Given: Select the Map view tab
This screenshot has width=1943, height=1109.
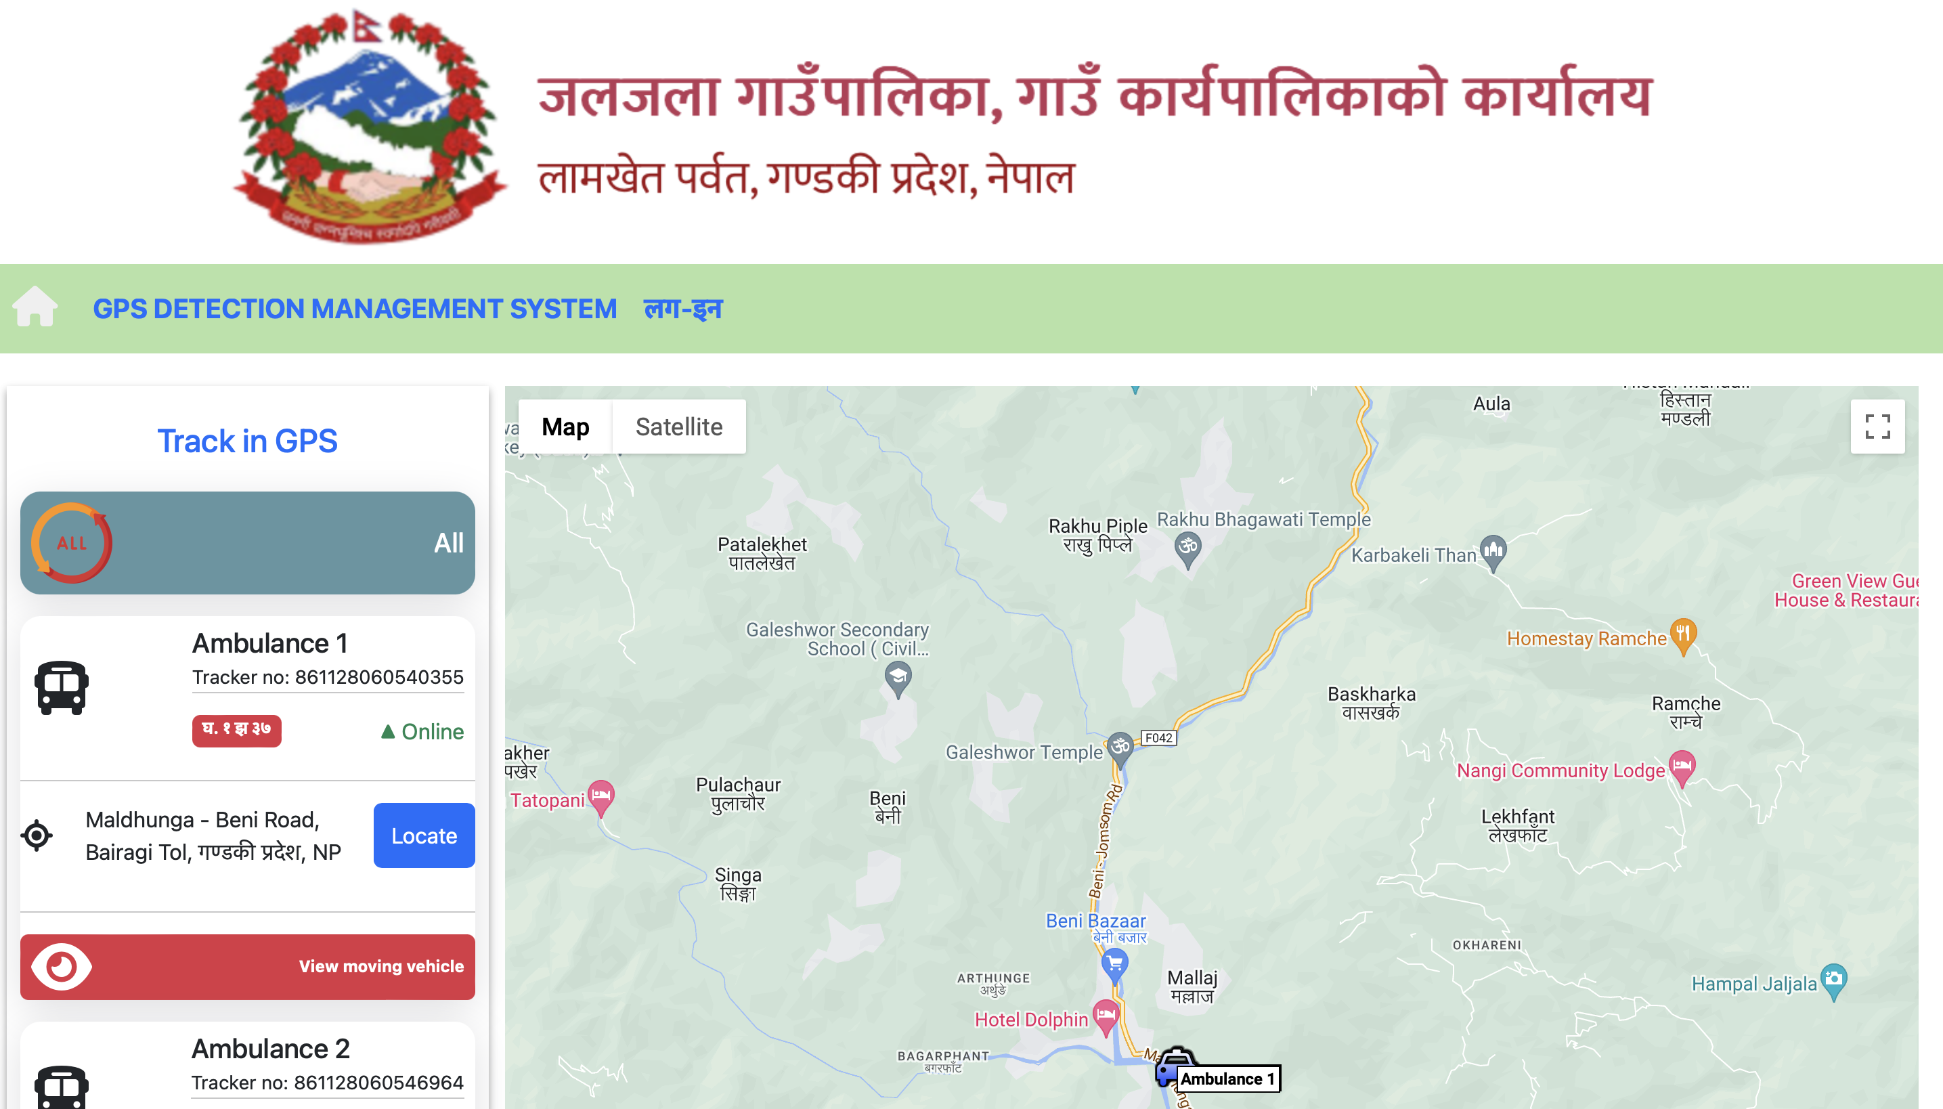Looking at the screenshot, I should (565, 427).
